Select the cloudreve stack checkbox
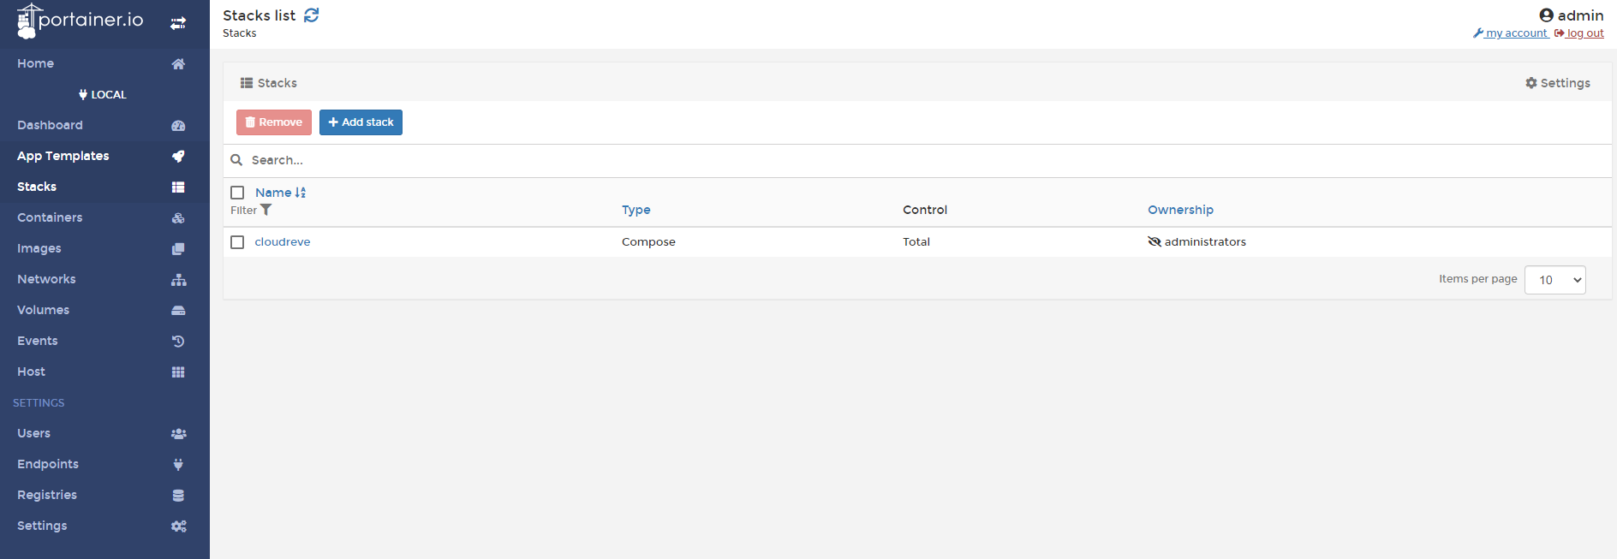This screenshot has width=1617, height=559. point(237,242)
